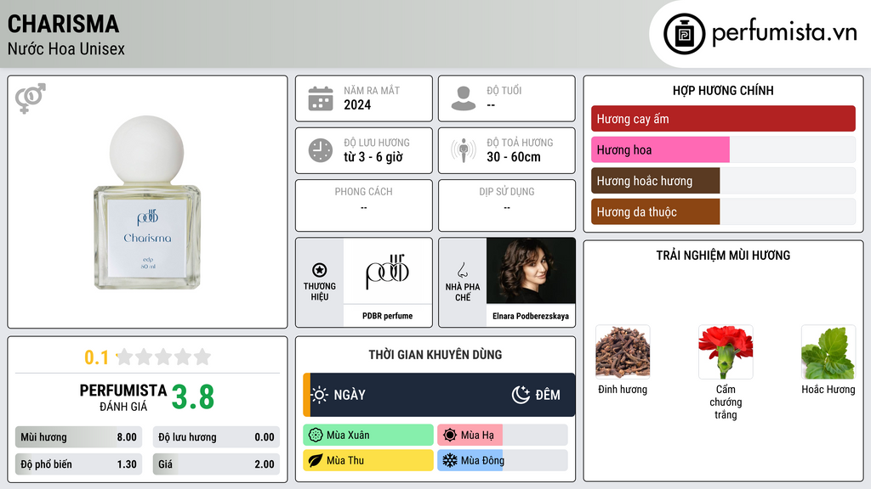The height and width of the screenshot is (489, 871).
Task: Click the sun icon next to Ngày
Action: pyautogui.click(x=320, y=395)
